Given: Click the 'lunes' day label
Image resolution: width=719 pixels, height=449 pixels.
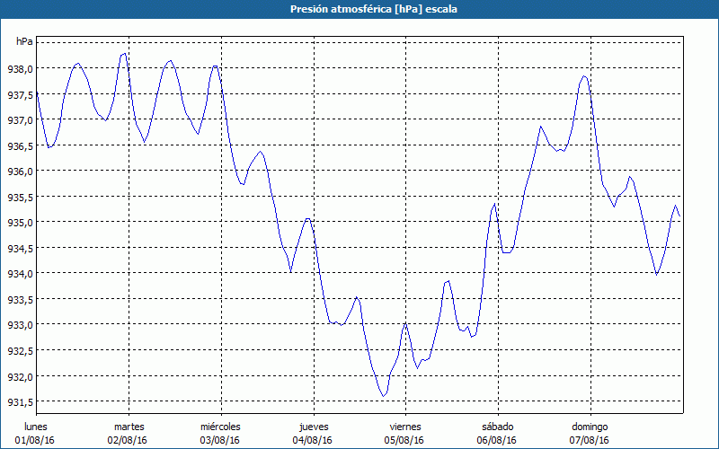Looking at the screenshot, I should pyautogui.click(x=36, y=426).
